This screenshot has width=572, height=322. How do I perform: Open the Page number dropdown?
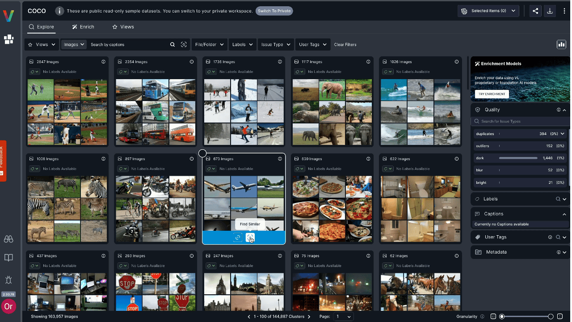coord(343,317)
